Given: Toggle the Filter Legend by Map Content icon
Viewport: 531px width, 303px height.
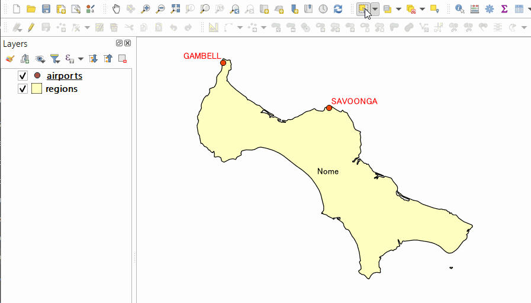Looking at the screenshot, I should pos(55,59).
